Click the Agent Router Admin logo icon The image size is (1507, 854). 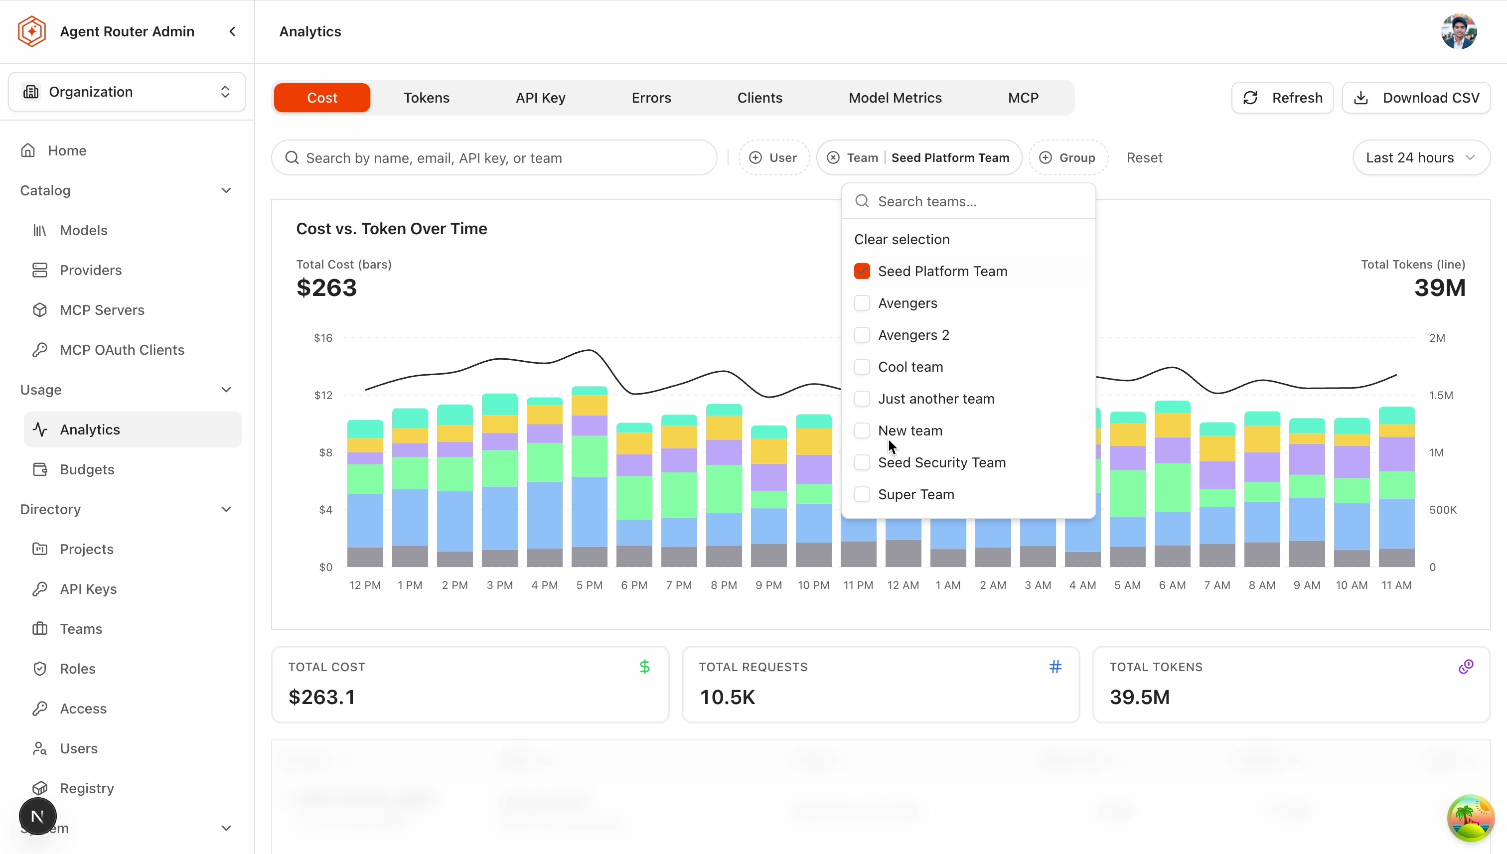click(32, 32)
